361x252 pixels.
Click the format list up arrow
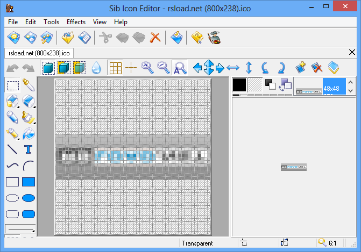pos(350,82)
